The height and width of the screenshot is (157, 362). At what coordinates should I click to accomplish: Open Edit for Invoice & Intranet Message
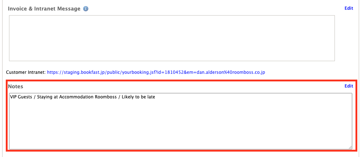pyautogui.click(x=349, y=8)
